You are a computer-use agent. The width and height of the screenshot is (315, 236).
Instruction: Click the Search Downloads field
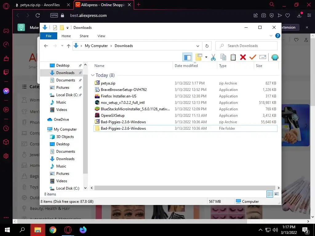coord(246,46)
